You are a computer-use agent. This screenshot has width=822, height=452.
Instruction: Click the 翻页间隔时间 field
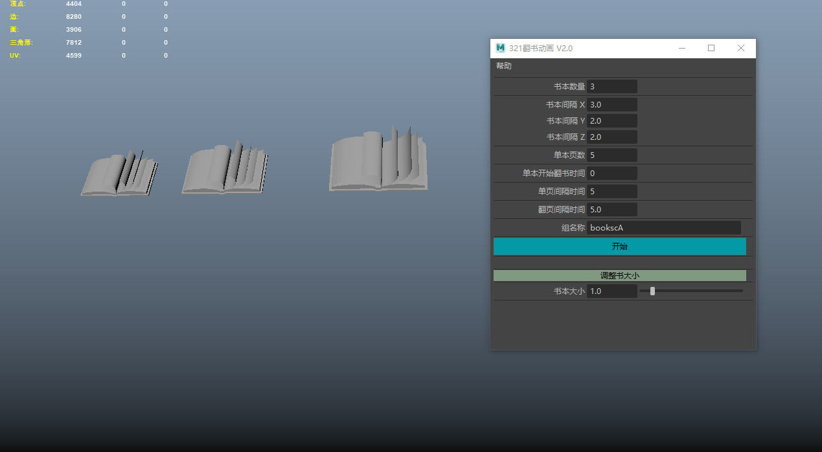tap(611, 210)
